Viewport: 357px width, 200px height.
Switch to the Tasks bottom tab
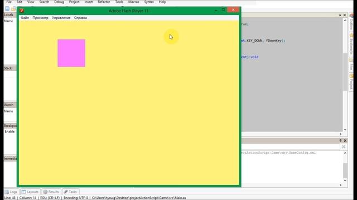click(70, 192)
